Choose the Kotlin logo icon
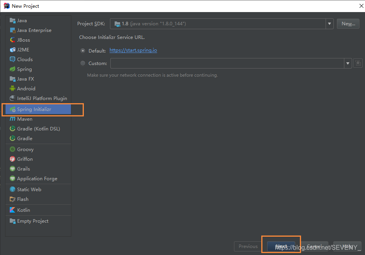 (12, 210)
